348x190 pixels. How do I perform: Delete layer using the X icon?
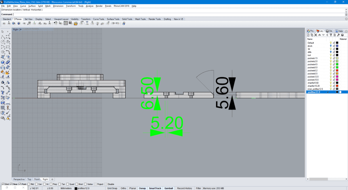[316, 35]
